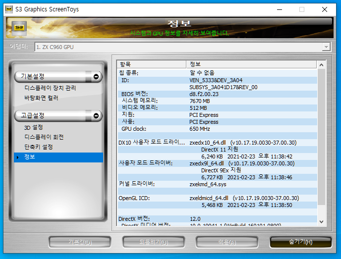Click the 정보 column header
The height and width of the screenshot is (259, 341).
(x=251, y=64)
